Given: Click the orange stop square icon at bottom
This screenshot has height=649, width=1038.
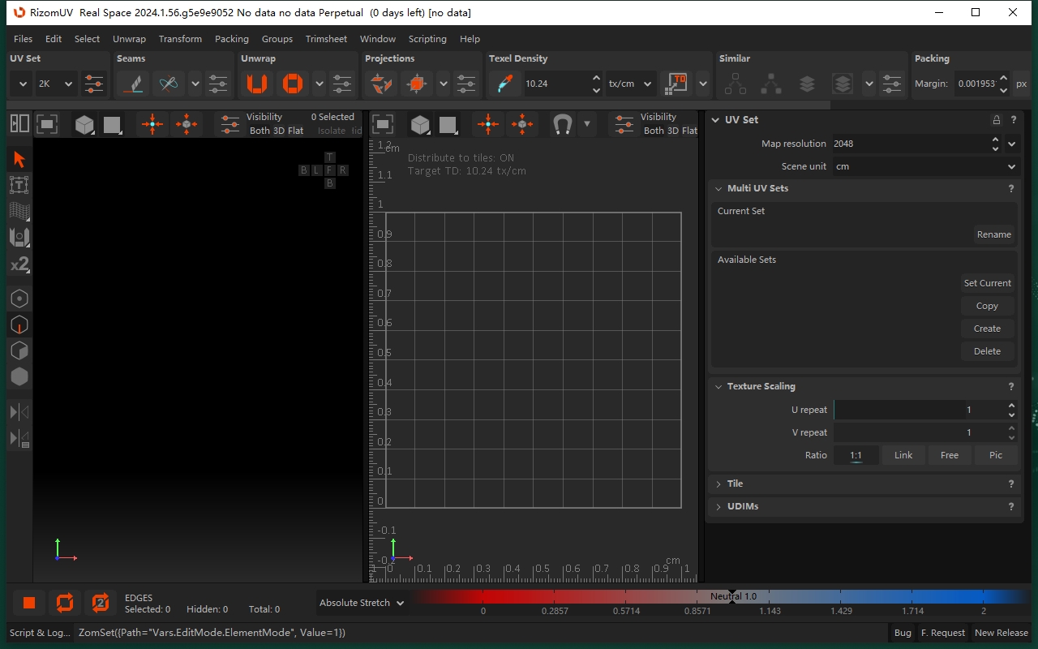Looking at the screenshot, I should [29, 603].
